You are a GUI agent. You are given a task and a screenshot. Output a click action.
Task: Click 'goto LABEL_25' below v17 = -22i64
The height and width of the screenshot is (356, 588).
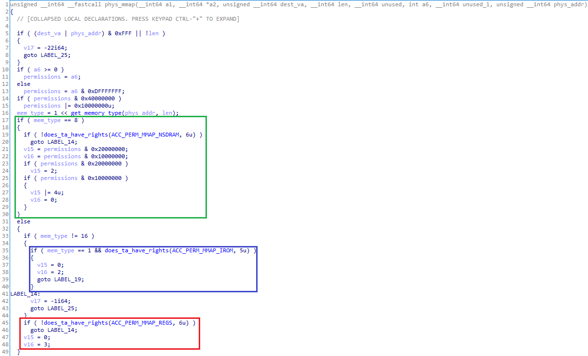point(47,55)
